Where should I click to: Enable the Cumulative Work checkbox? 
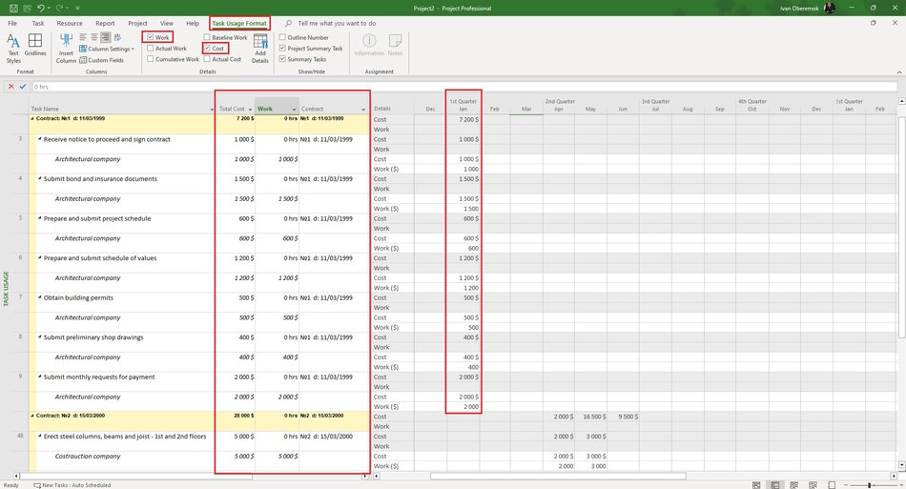[151, 59]
